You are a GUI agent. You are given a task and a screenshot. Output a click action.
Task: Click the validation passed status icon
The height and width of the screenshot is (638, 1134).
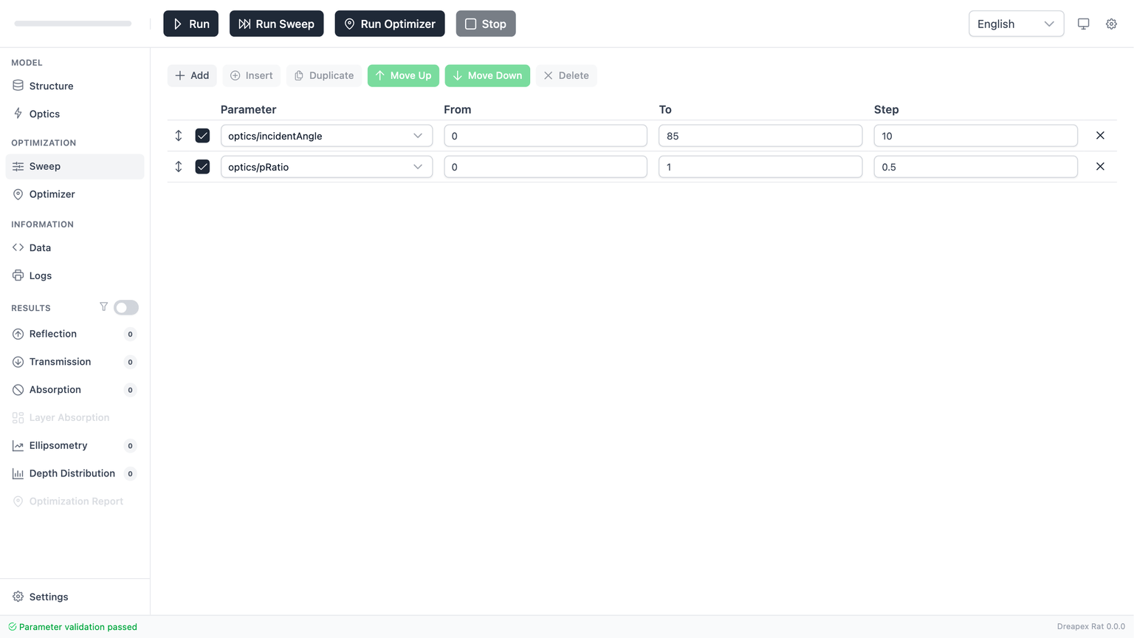tap(12, 627)
